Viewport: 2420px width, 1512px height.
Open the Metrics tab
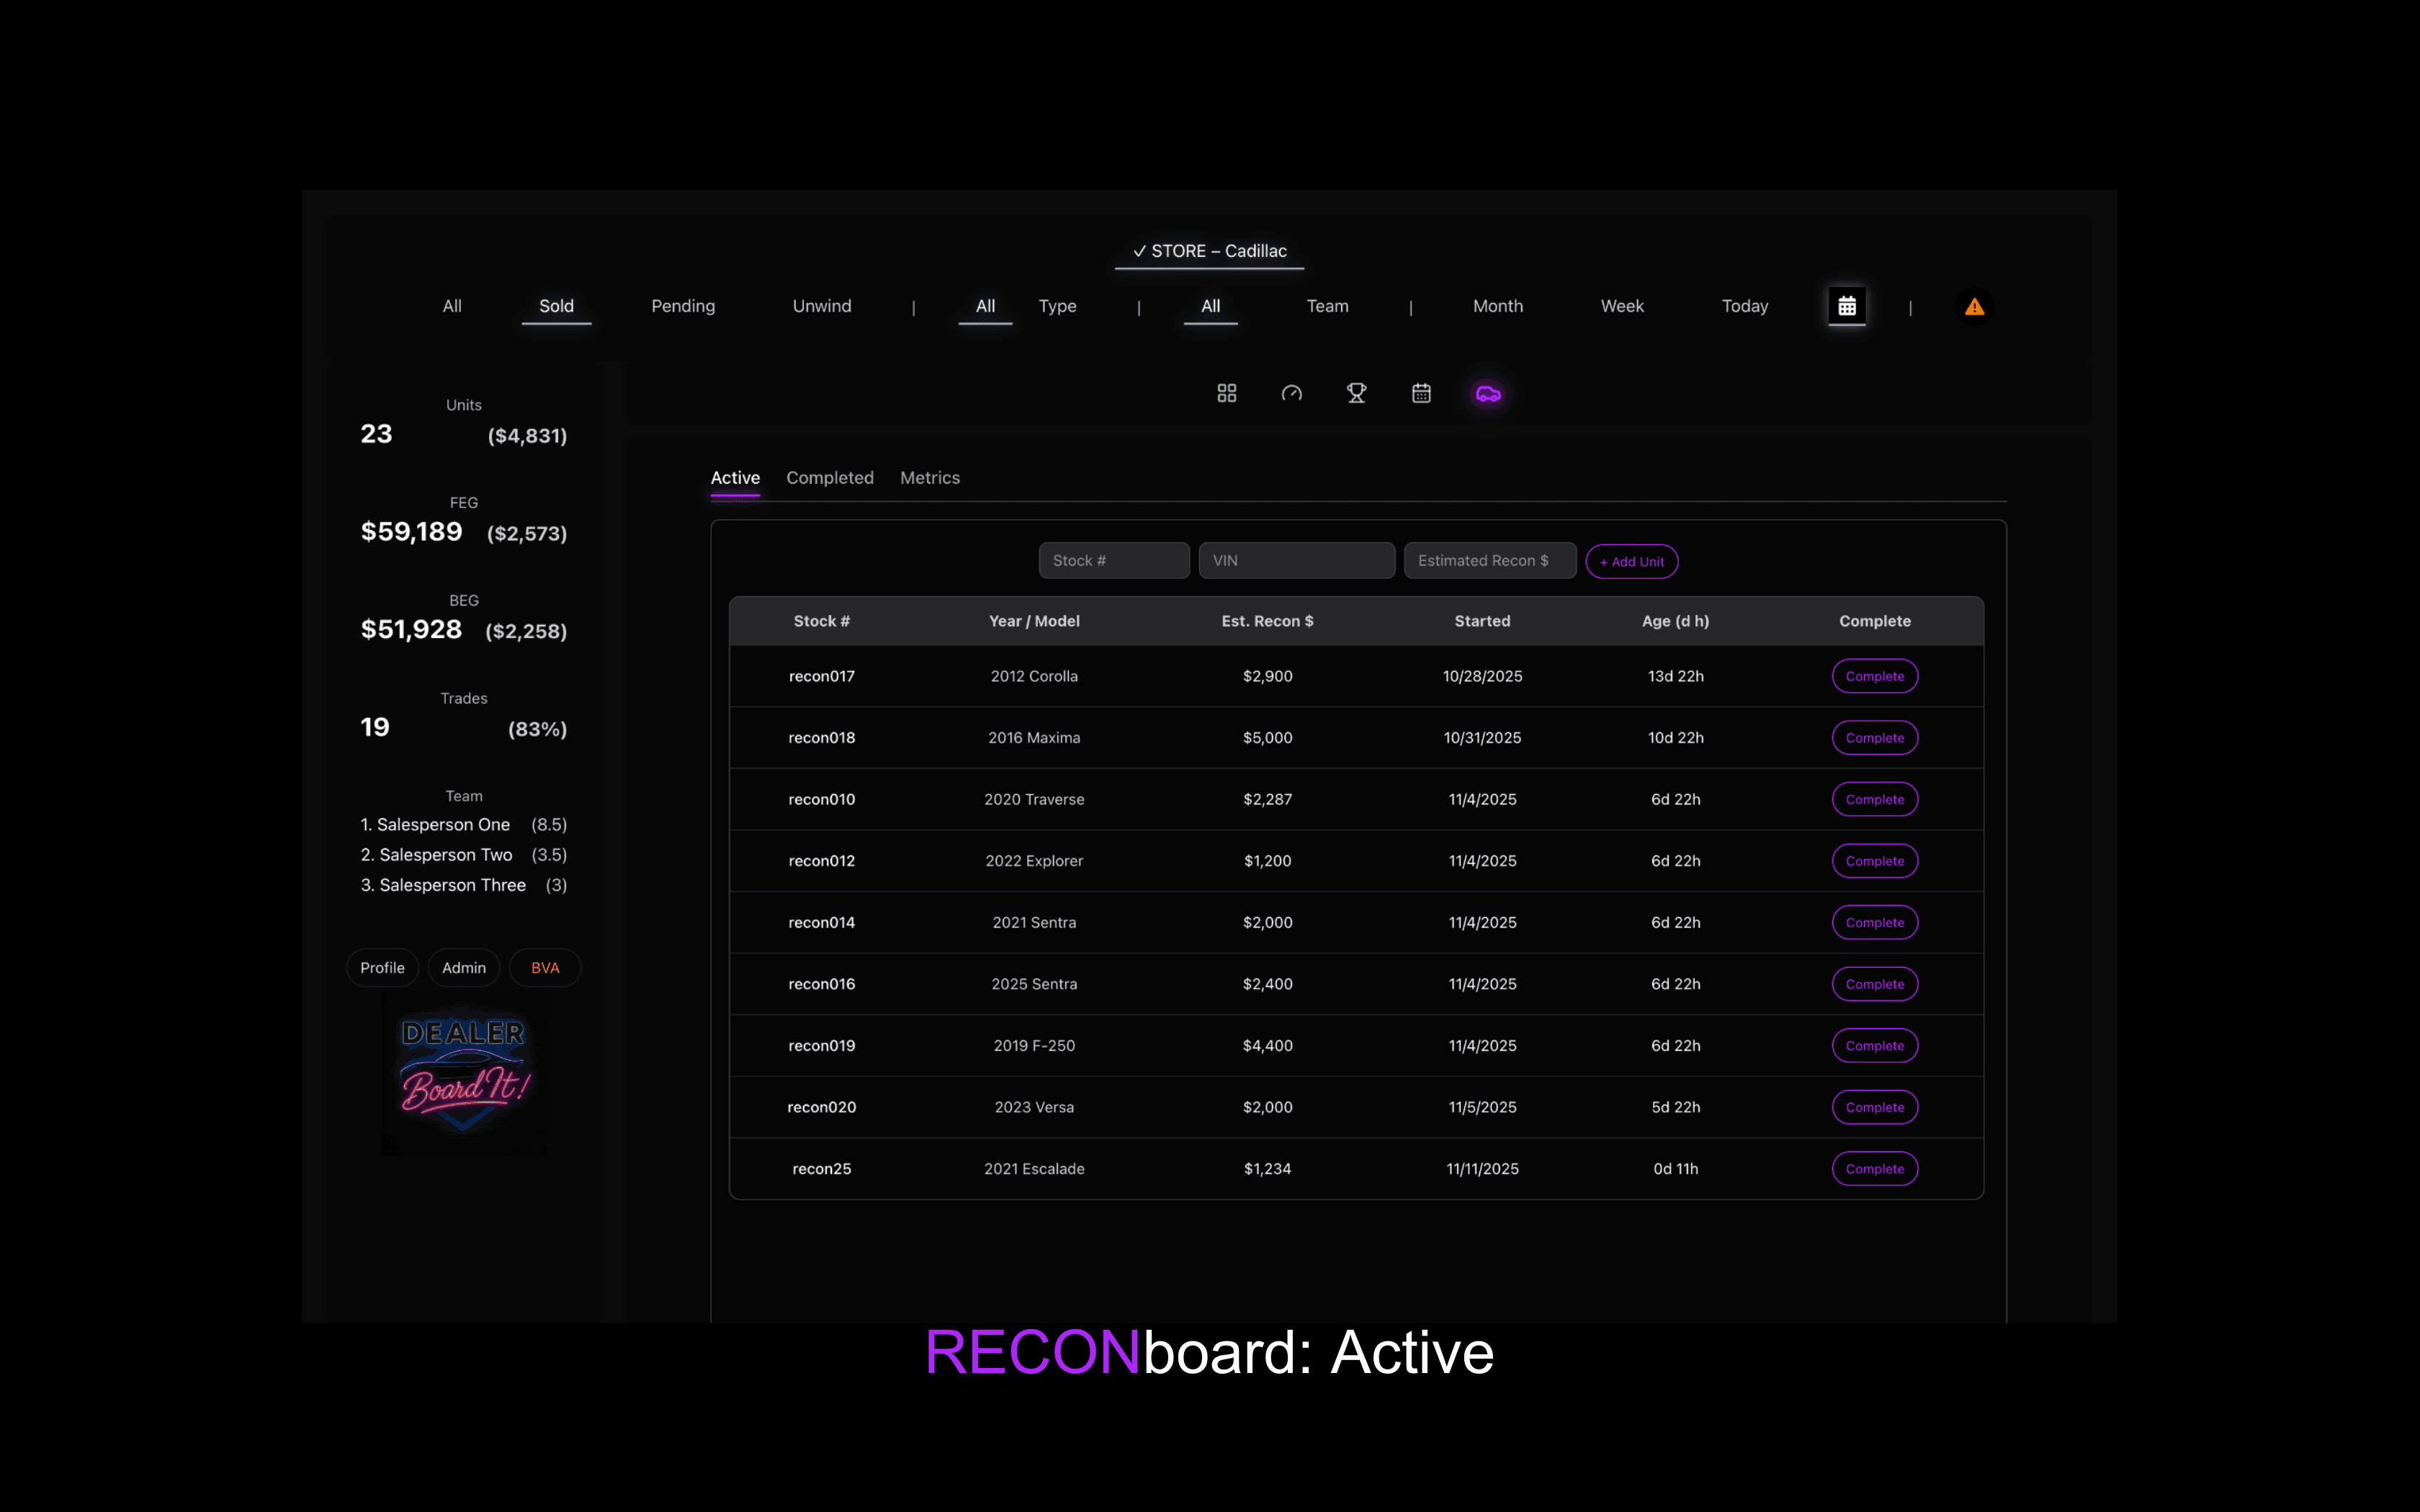pos(930,477)
